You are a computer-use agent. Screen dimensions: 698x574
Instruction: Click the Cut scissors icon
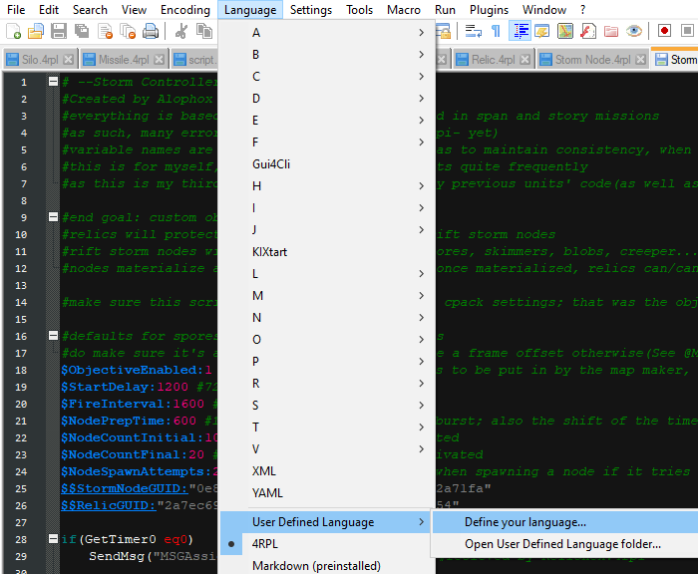pyautogui.click(x=181, y=32)
